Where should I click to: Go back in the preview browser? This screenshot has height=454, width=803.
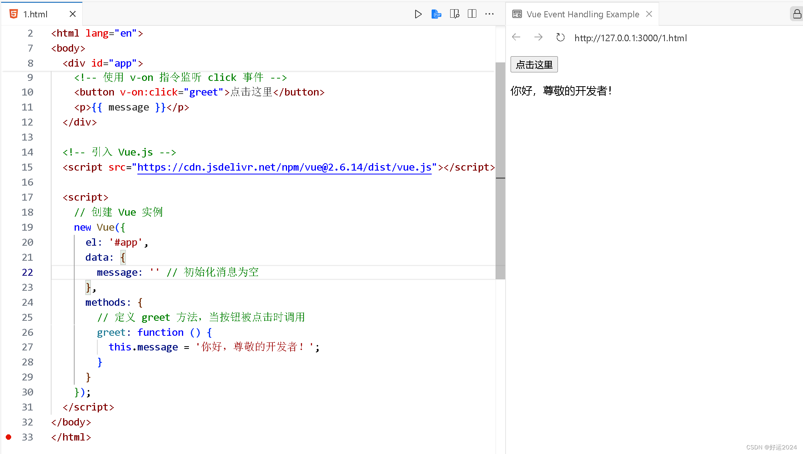click(x=516, y=37)
